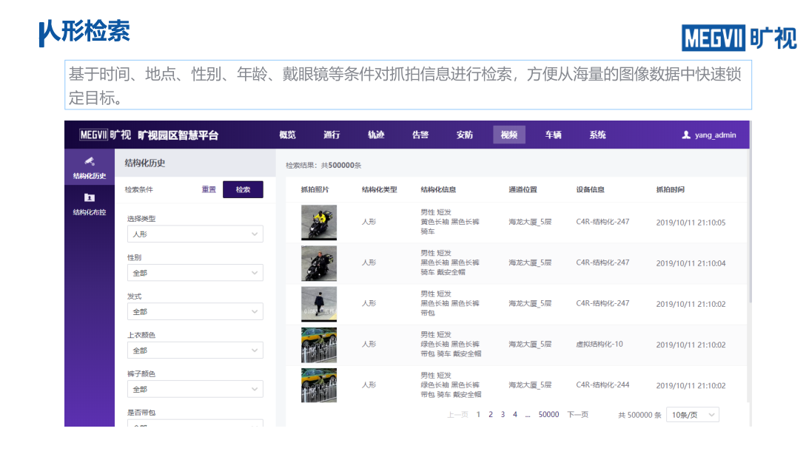Open pedestrian thumbnail with 带包 info
Image resolution: width=809 pixels, height=454 pixels.
click(x=319, y=304)
